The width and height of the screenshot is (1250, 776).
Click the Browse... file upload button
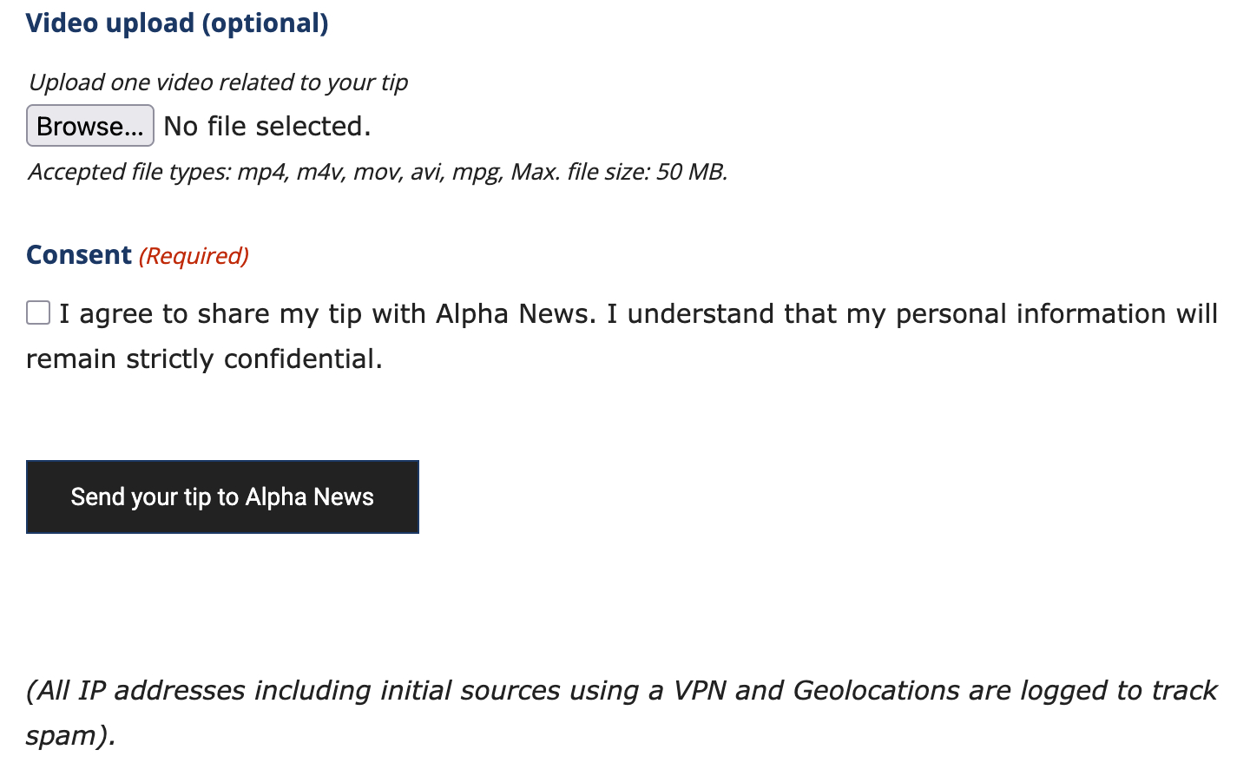[x=90, y=126]
